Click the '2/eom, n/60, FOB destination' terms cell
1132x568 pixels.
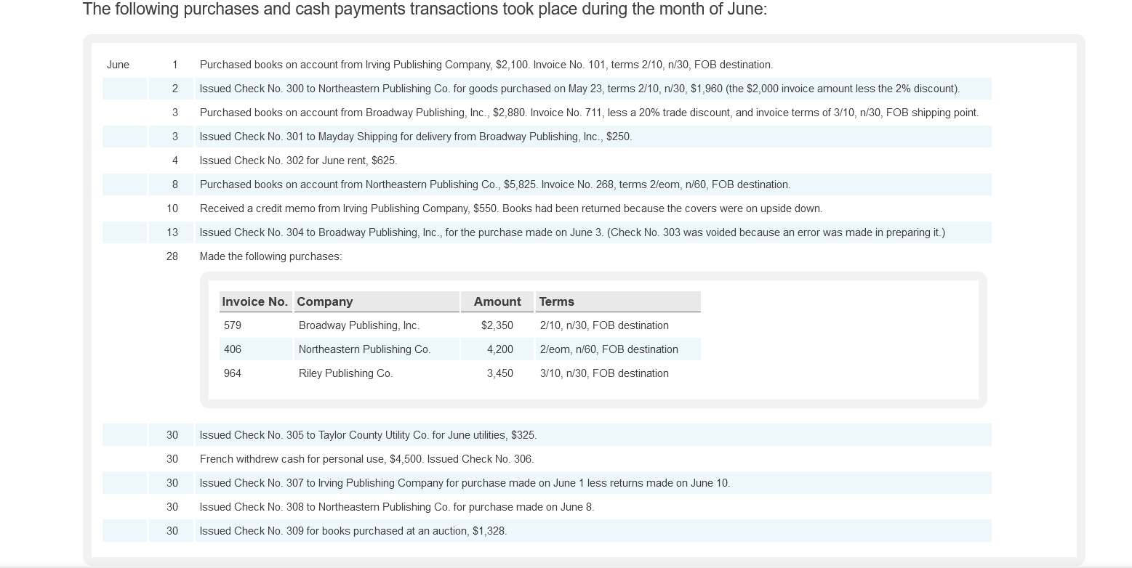pos(609,349)
